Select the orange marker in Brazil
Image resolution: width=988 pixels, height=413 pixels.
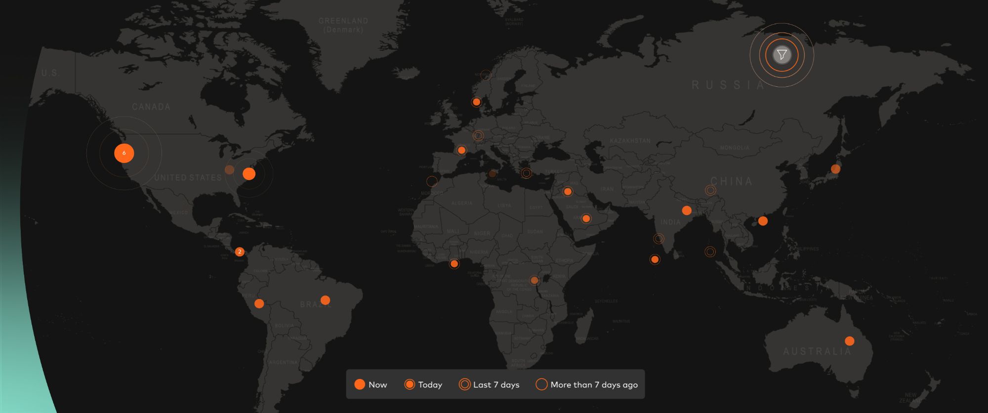coord(325,300)
